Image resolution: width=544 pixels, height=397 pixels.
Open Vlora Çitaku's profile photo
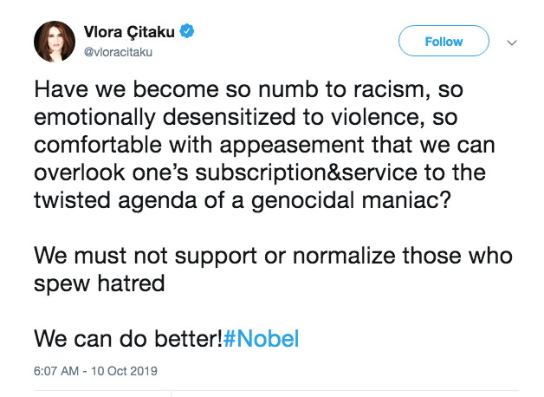pos(54,42)
